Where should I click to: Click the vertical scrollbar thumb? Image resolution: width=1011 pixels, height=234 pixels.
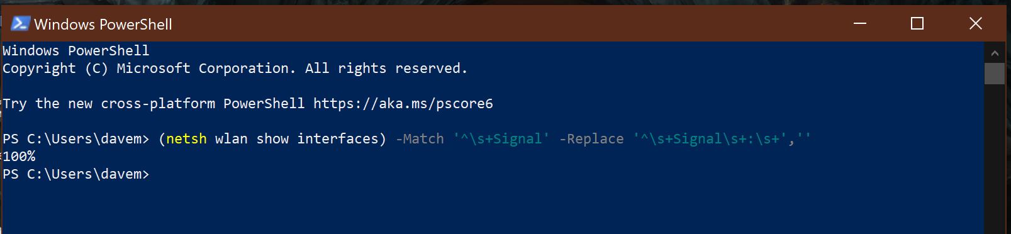click(995, 74)
